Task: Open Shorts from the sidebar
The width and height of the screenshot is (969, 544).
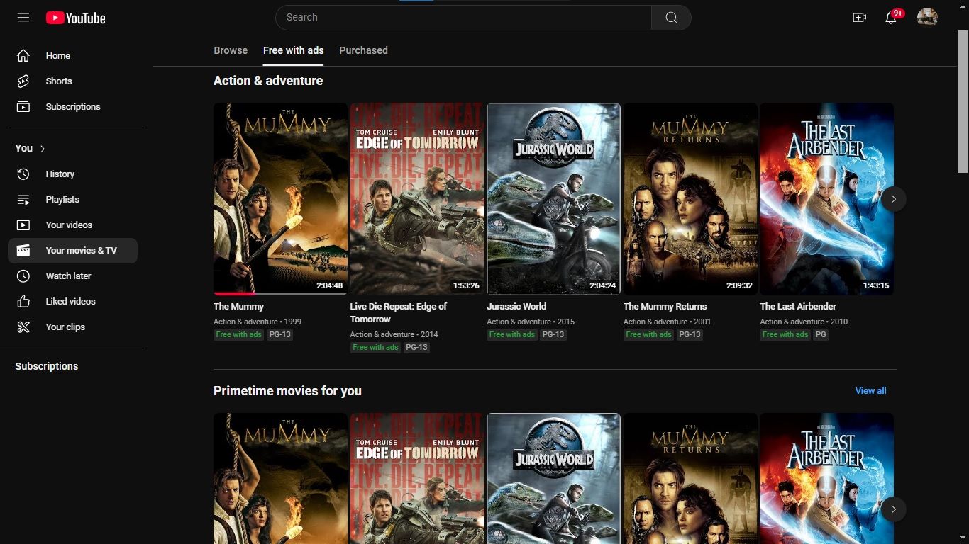Action: coord(59,81)
